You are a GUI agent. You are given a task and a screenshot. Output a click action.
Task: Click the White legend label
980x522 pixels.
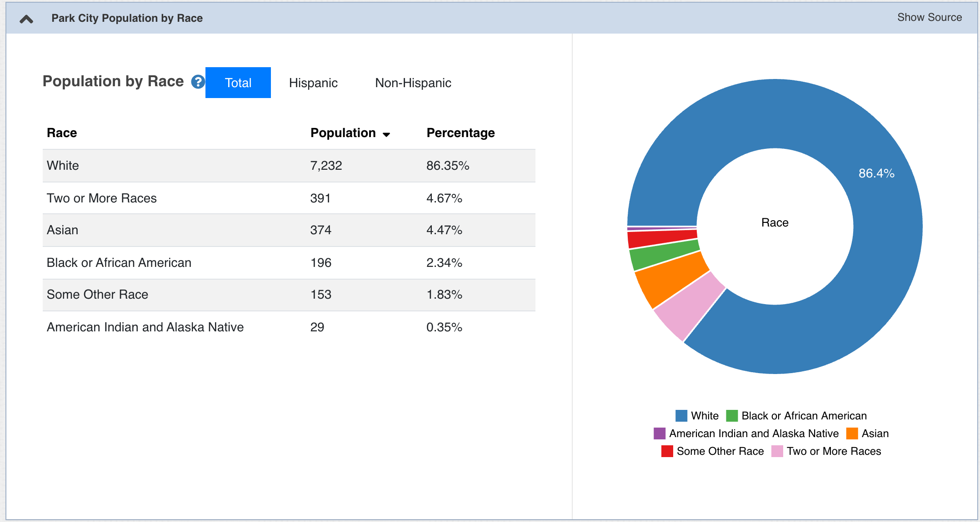705,416
